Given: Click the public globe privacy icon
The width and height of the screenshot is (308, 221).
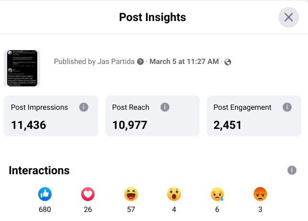Looking at the screenshot, I should pyautogui.click(x=228, y=62).
